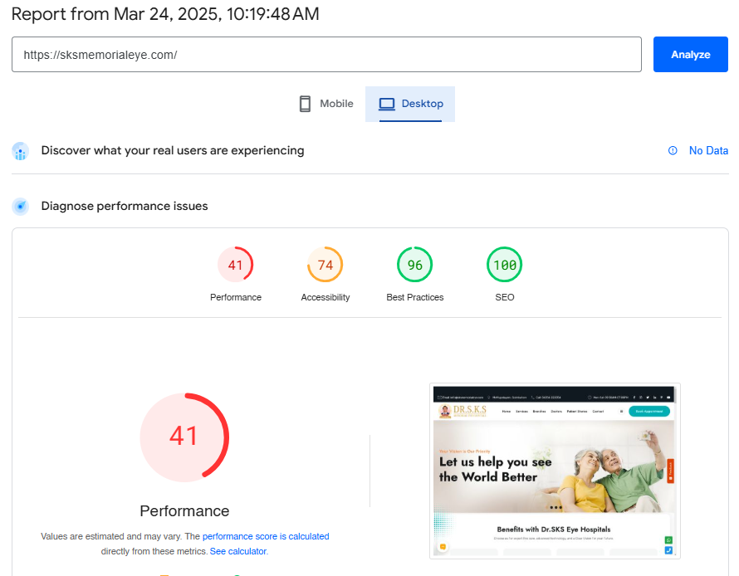This screenshot has width=739, height=576.
Task: Switch to the Desktop tab
Action: click(410, 103)
